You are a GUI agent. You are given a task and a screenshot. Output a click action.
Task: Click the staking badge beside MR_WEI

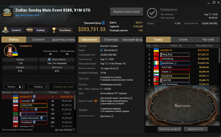(x=36, y=109)
